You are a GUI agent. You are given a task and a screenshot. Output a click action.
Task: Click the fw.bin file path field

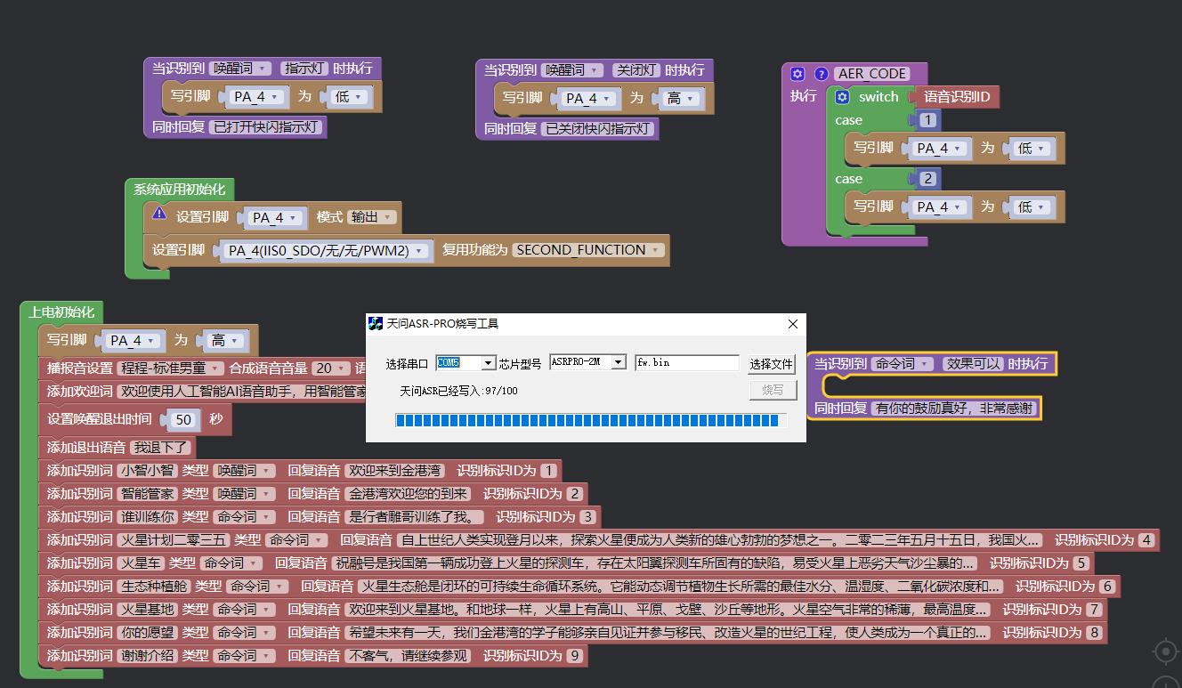[686, 363]
